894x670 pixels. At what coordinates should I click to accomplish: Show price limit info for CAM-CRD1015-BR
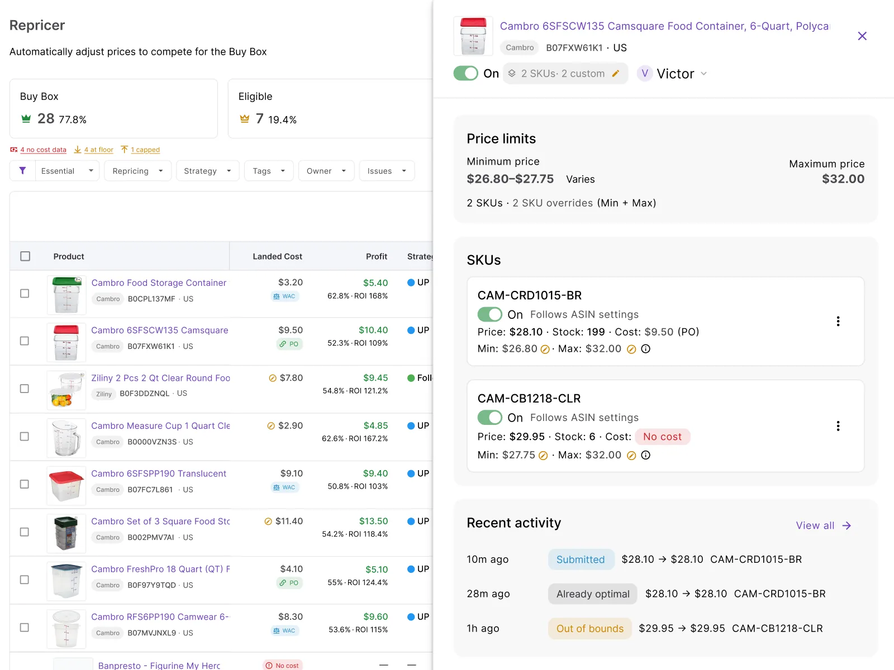[x=646, y=349]
